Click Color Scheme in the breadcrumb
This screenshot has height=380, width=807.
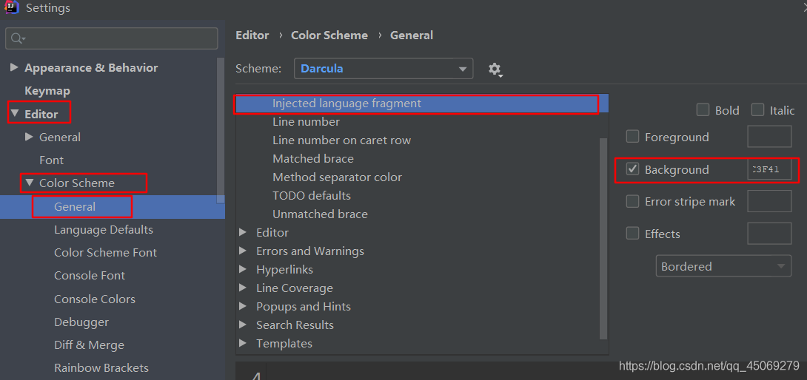point(329,35)
